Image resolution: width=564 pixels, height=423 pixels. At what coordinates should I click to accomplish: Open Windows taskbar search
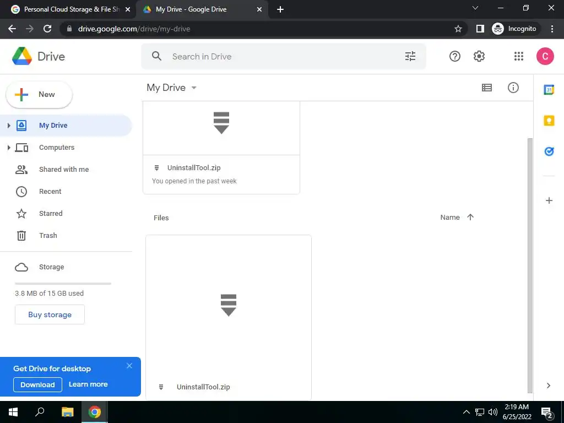40,412
